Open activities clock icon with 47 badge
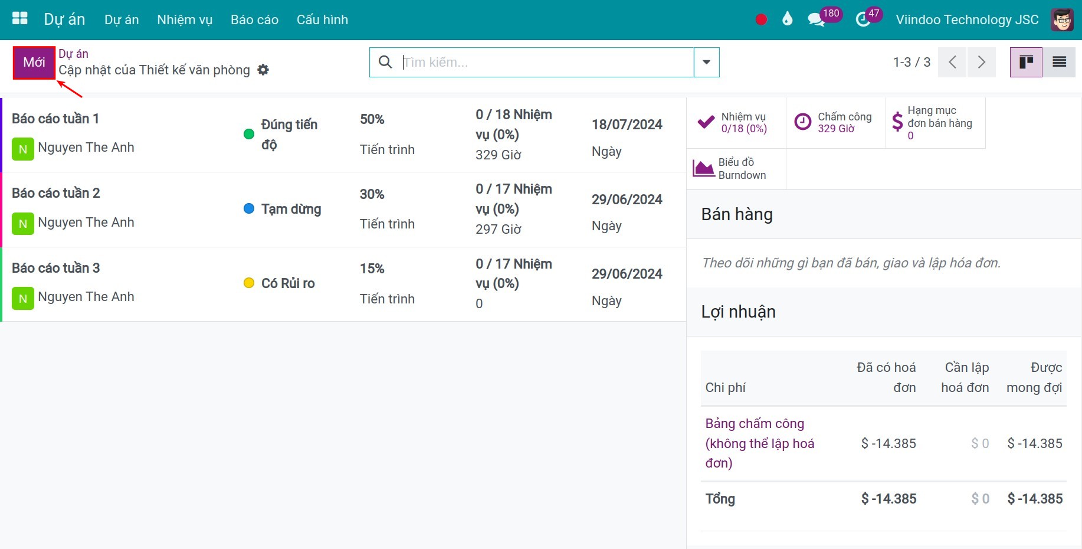 coord(863,19)
